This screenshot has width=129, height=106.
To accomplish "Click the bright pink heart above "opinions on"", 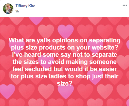I will tap(66, 31).
